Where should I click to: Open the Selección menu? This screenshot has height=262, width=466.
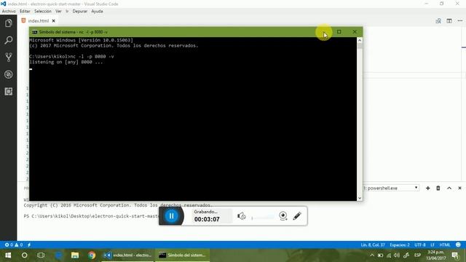click(x=43, y=12)
